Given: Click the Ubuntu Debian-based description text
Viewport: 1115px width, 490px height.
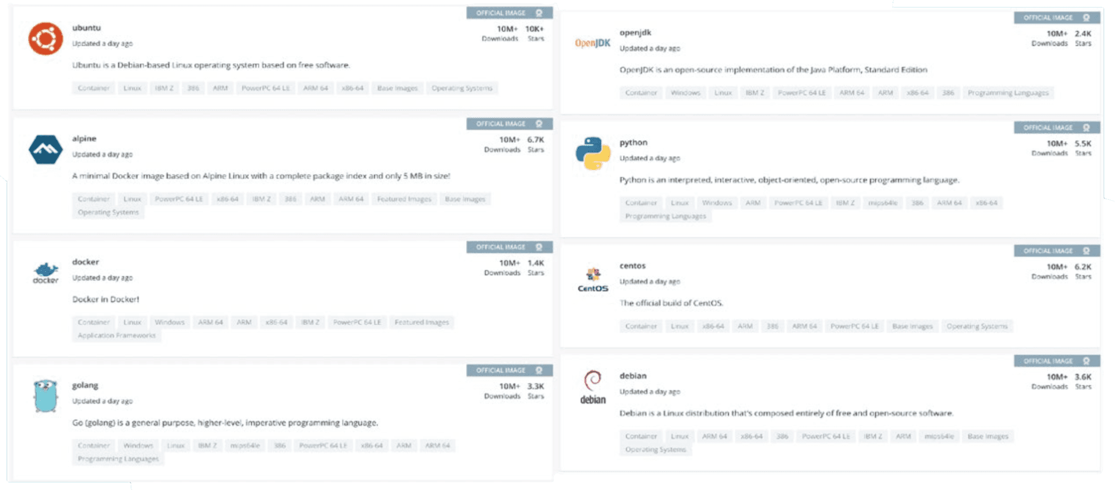Looking at the screenshot, I should pyautogui.click(x=211, y=65).
